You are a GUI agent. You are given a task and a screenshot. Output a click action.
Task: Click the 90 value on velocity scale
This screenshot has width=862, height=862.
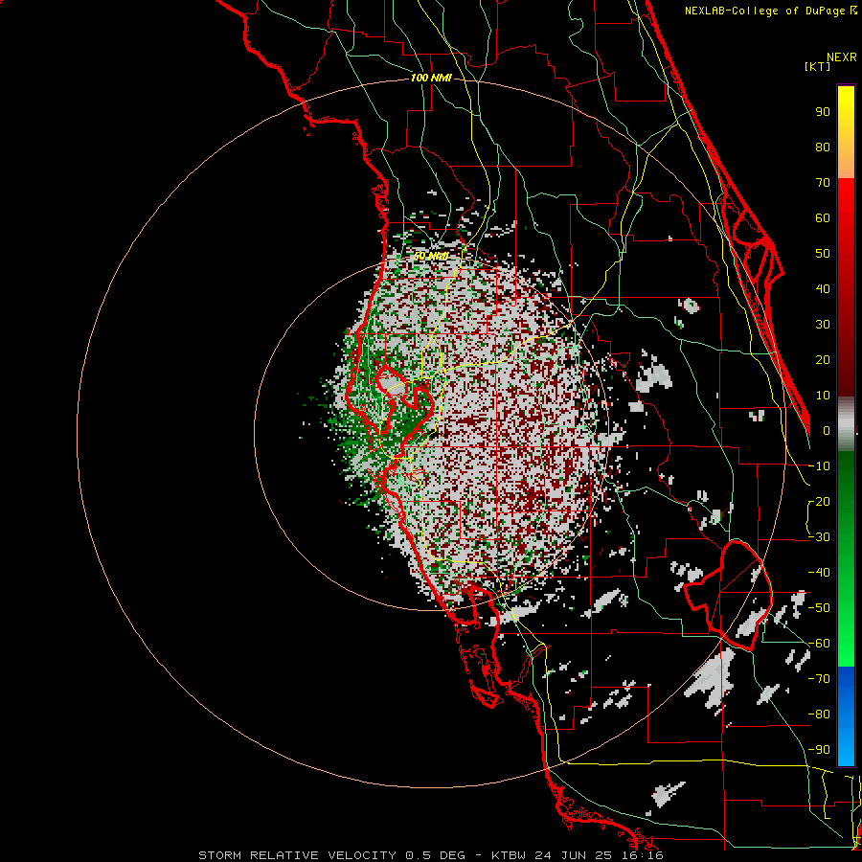(x=823, y=112)
